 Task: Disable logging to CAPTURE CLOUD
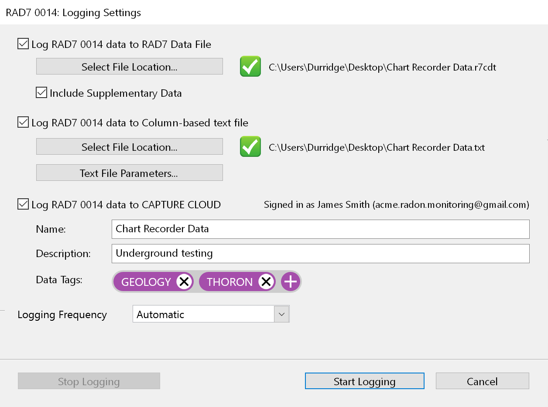23,204
